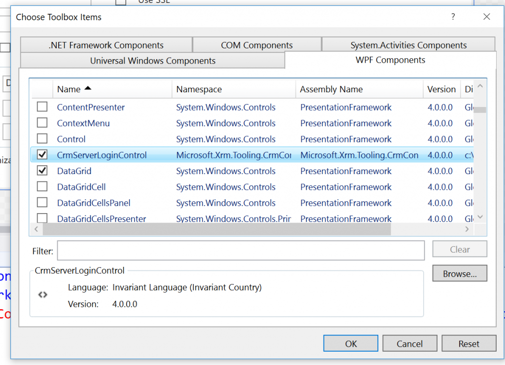Click inside the Filter input field

[x=241, y=251]
